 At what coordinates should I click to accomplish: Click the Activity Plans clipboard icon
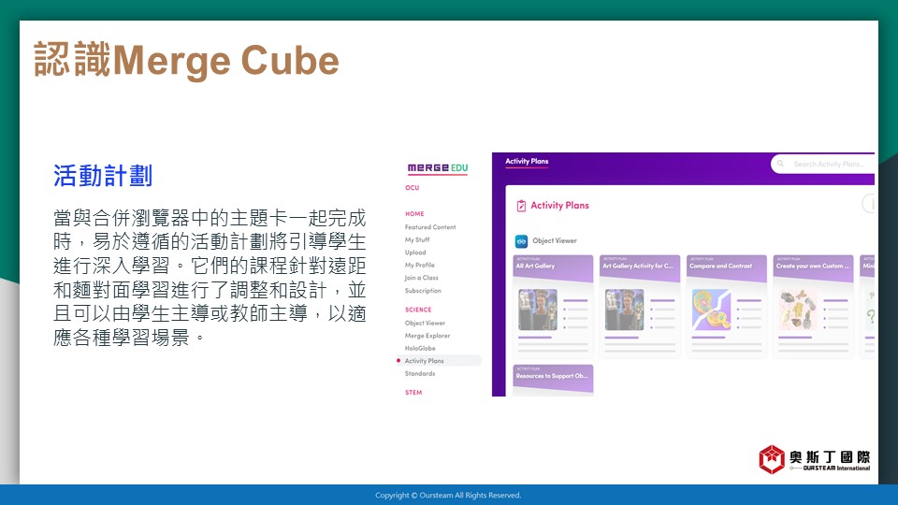tap(521, 206)
